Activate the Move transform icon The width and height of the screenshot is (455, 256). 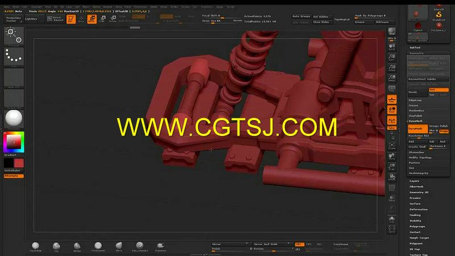pos(92,19)
